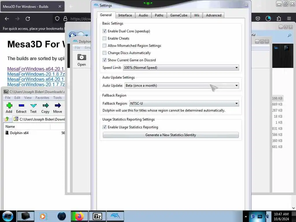Open Dolphin from the taskbar
Screen dimensions: 296x222
coord(115,216)
